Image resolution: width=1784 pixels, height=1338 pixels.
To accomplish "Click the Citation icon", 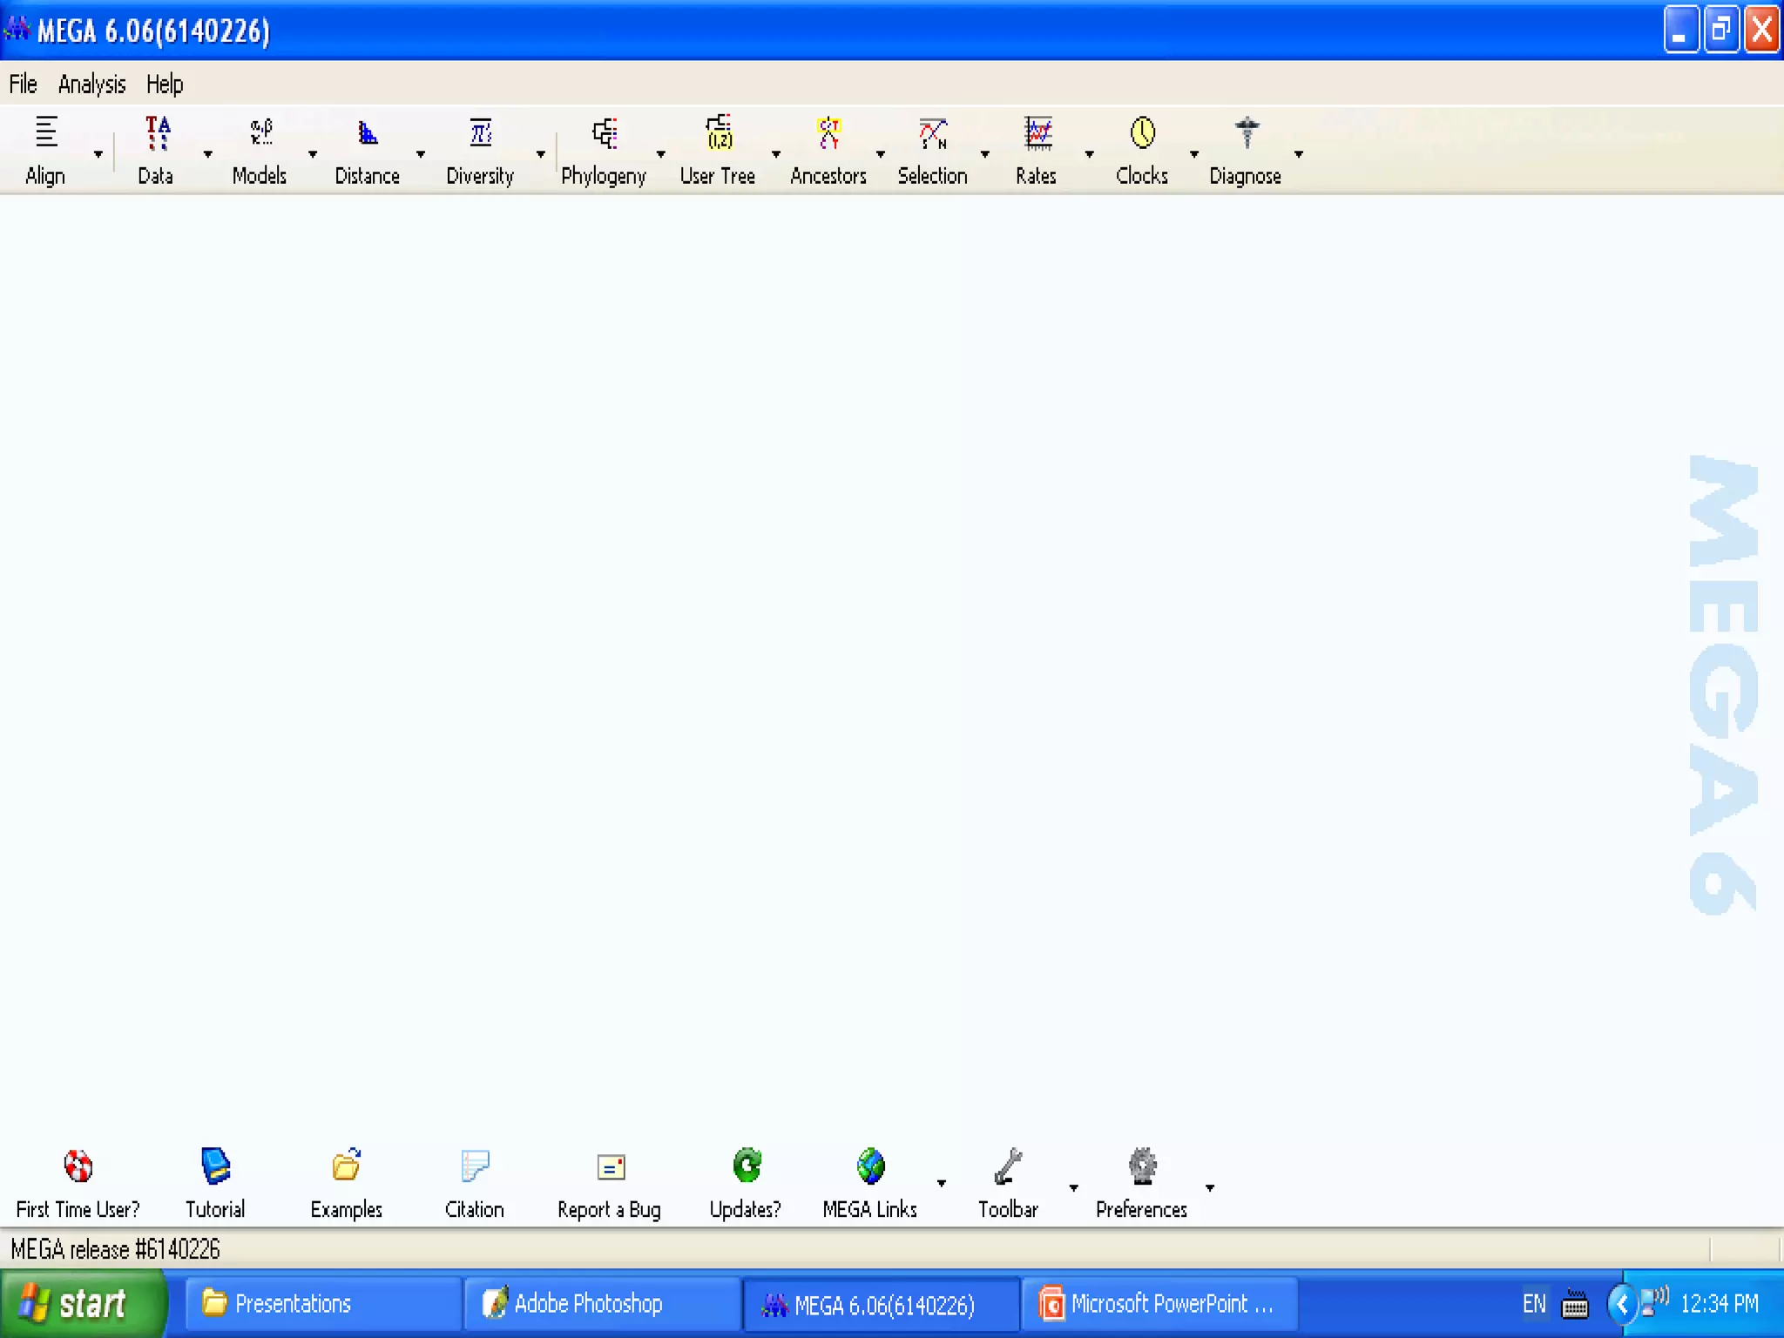I will point(475,1166).
